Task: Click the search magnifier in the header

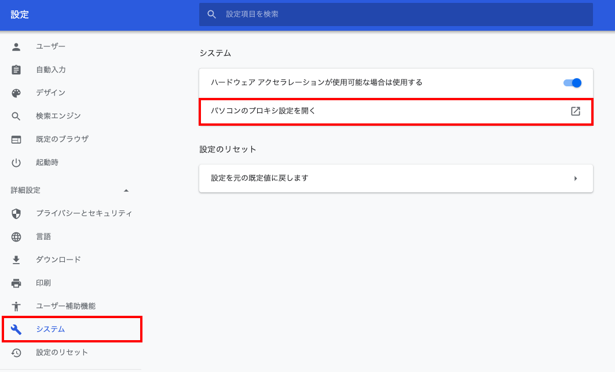Action: click(211, 14)
